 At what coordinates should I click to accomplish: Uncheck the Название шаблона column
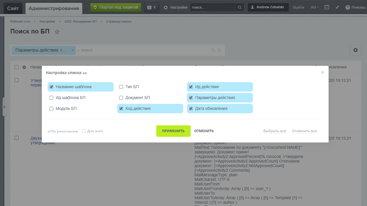52,87
